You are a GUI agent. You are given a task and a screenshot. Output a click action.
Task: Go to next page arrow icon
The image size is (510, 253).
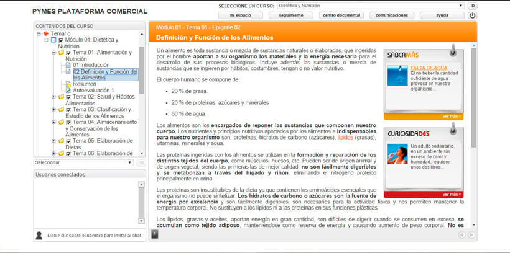tap(471, 235)
